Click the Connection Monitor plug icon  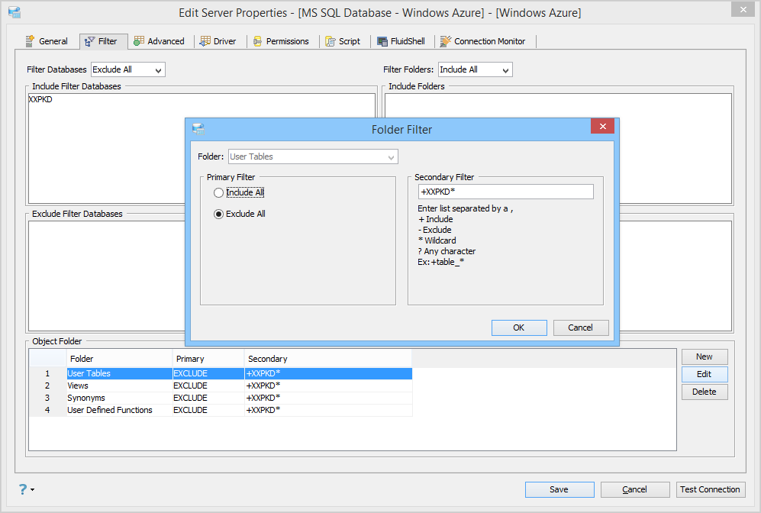click(x=445, y=41)
